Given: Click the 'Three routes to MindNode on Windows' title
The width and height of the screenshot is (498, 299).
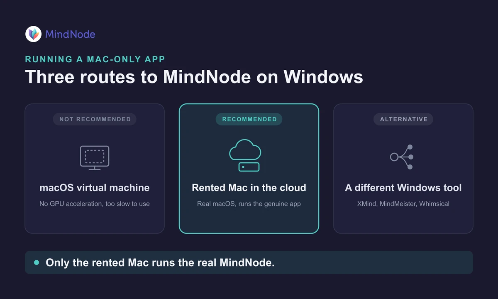Looking at the screenshot, I should click(194, 77).
